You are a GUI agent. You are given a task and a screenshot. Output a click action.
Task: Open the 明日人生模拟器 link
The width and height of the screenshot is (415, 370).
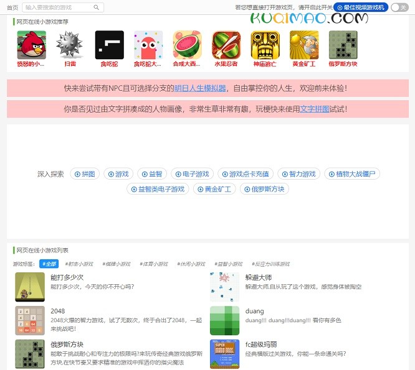point(200,88)
